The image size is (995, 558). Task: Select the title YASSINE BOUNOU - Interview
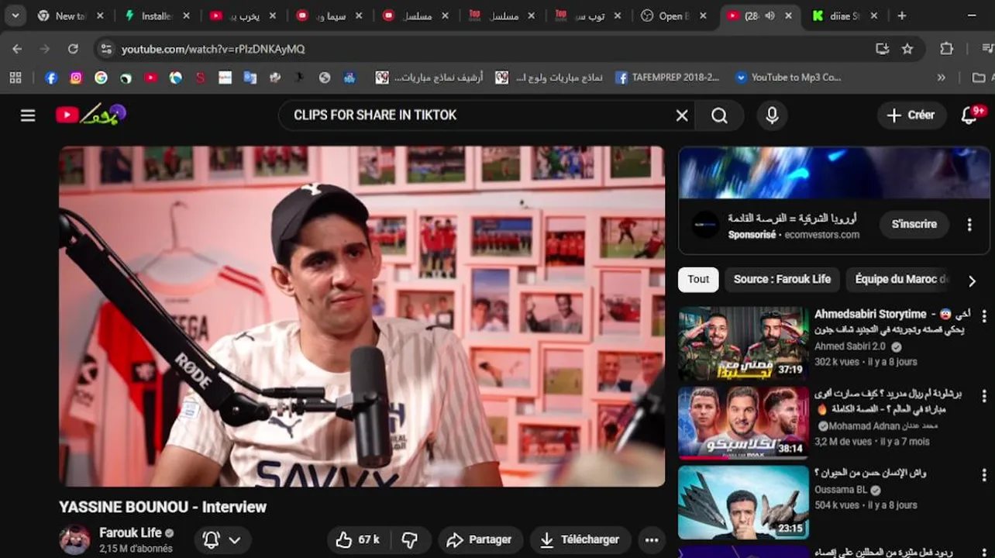163,507
